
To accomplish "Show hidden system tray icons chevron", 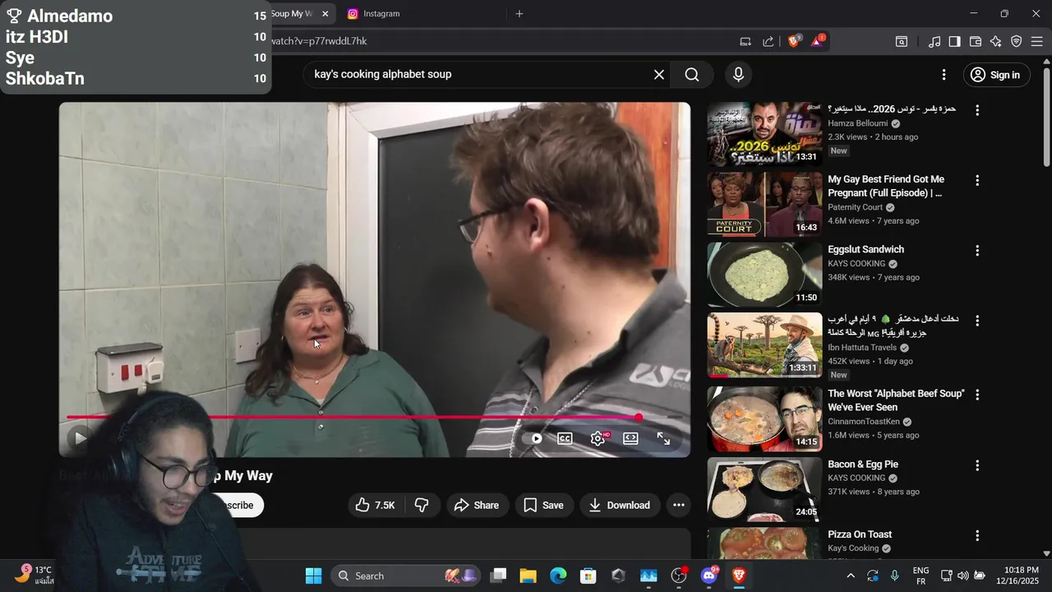I will (x=851, y=576).
